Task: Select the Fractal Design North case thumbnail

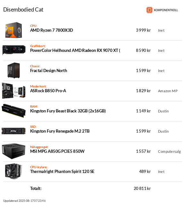Action: pos(13,70)
